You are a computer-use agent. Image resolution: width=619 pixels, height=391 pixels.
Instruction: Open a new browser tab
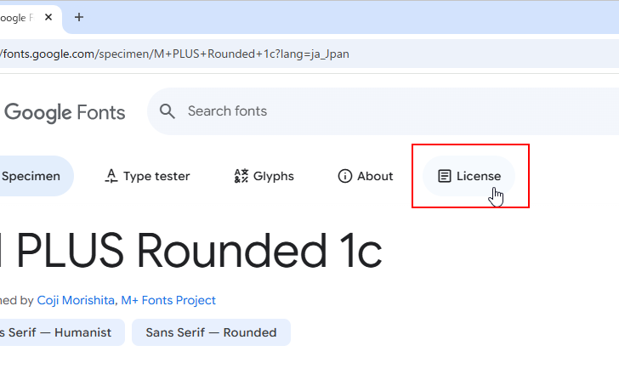point(79,17)
